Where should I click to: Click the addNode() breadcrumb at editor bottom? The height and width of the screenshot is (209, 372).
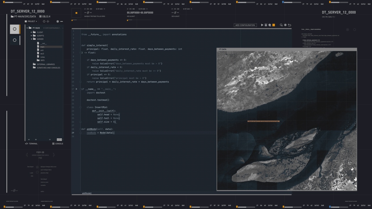(87, 193)
